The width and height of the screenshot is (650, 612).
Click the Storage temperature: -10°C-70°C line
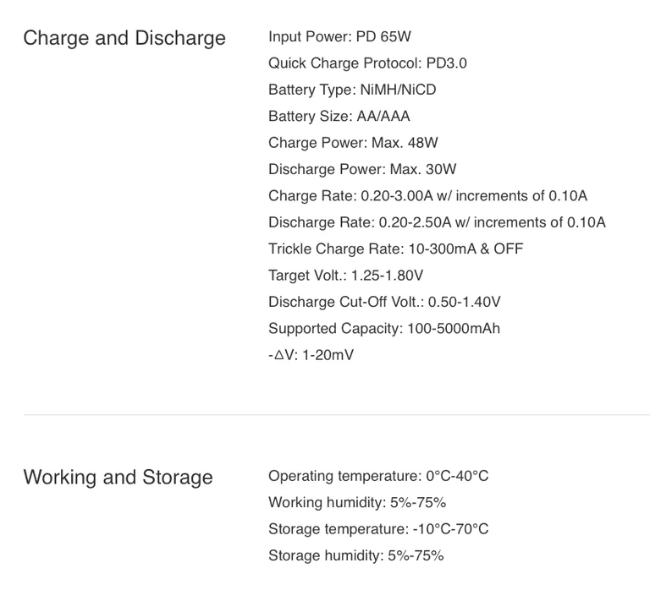tap(378, 529)
